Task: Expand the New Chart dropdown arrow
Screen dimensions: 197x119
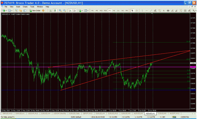Action: pyautogui.click(x=6, y=11)
